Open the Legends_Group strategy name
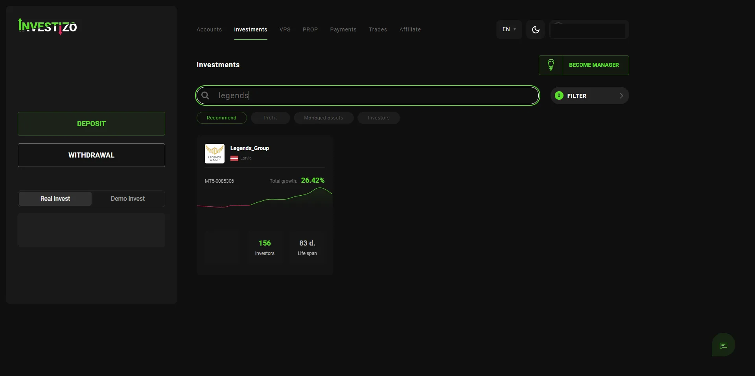The image size is (755, 376). coord(250,148)
